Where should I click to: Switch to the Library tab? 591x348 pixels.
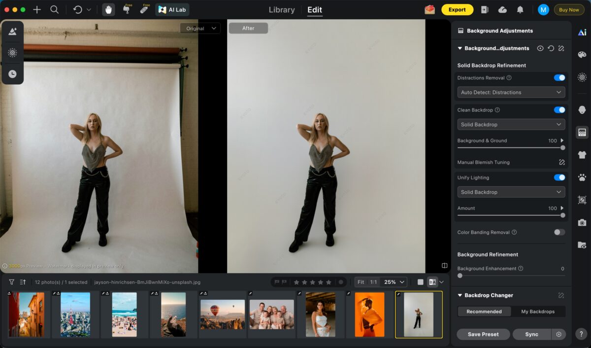[x=282, y=10]
